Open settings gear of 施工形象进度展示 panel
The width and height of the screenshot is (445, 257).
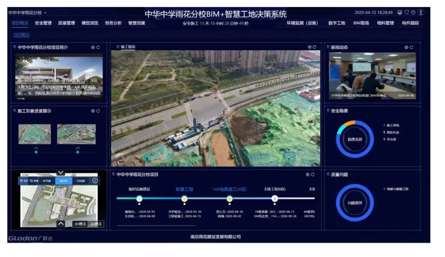[x=93, y=111]
